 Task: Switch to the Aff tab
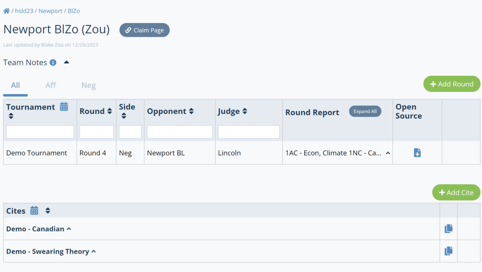pyautogui.click(x=50, y=85)
